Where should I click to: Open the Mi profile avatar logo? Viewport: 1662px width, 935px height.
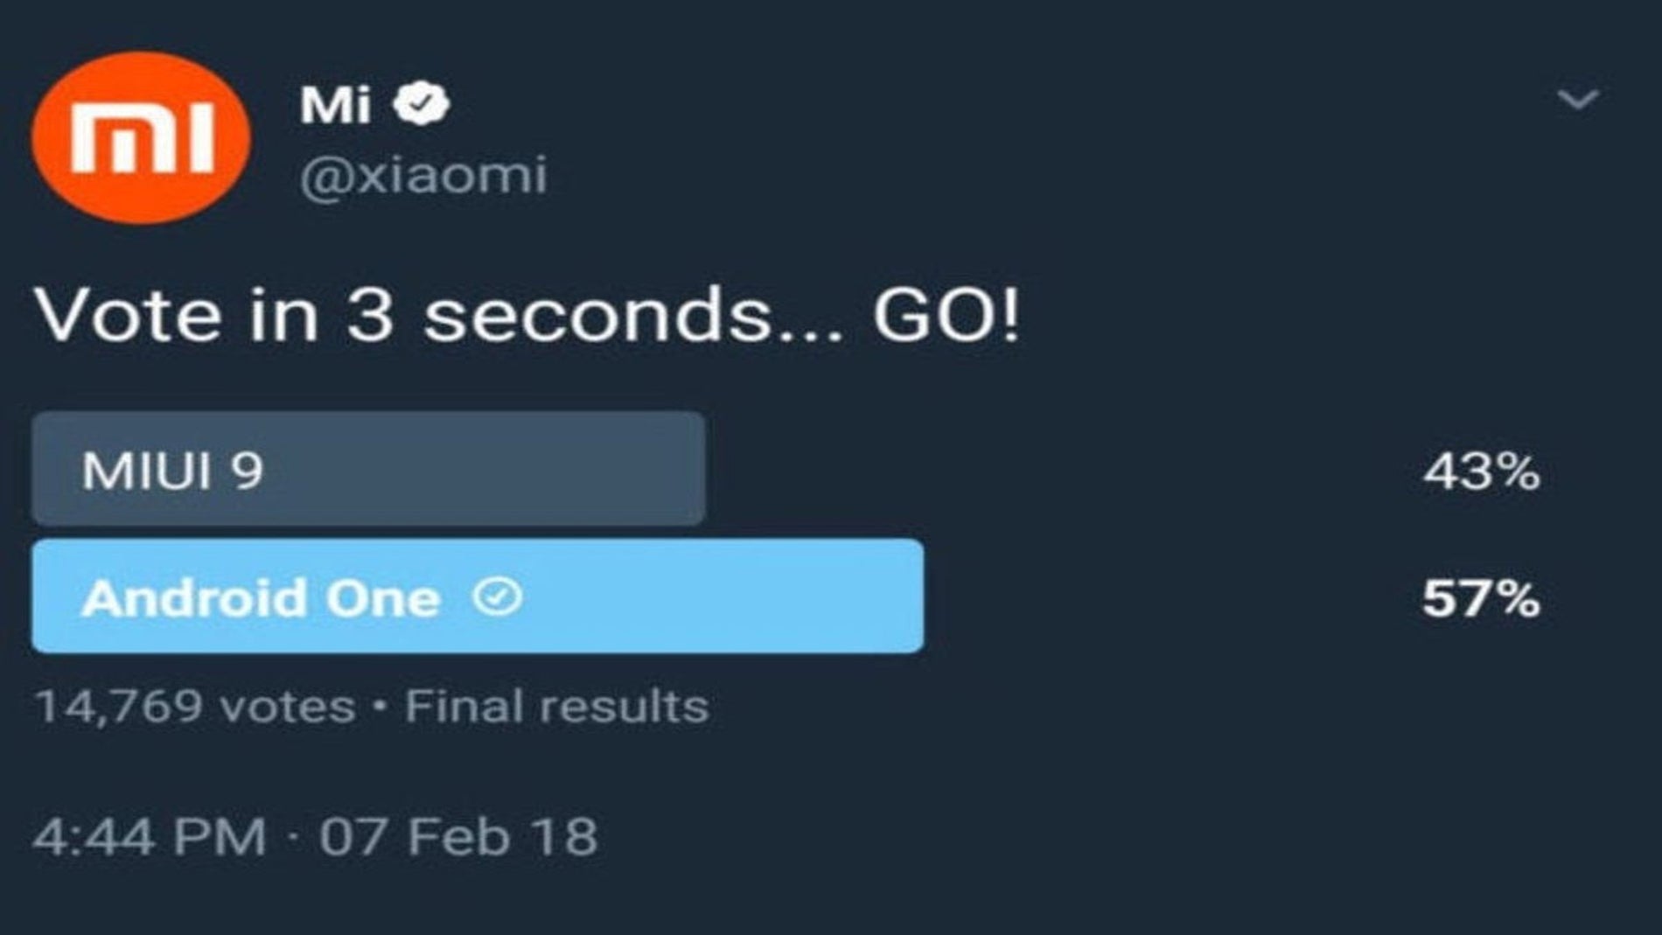(141, 137)
